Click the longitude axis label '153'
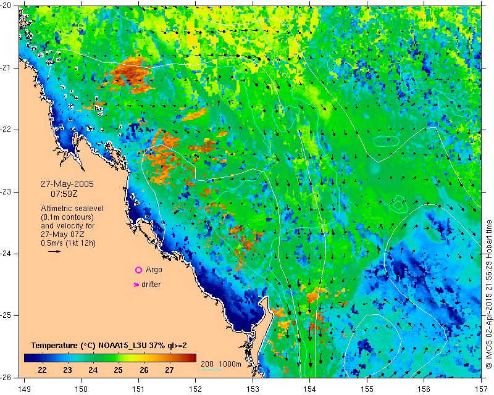This screenshot has height=395, width=494. pos(253,389)
